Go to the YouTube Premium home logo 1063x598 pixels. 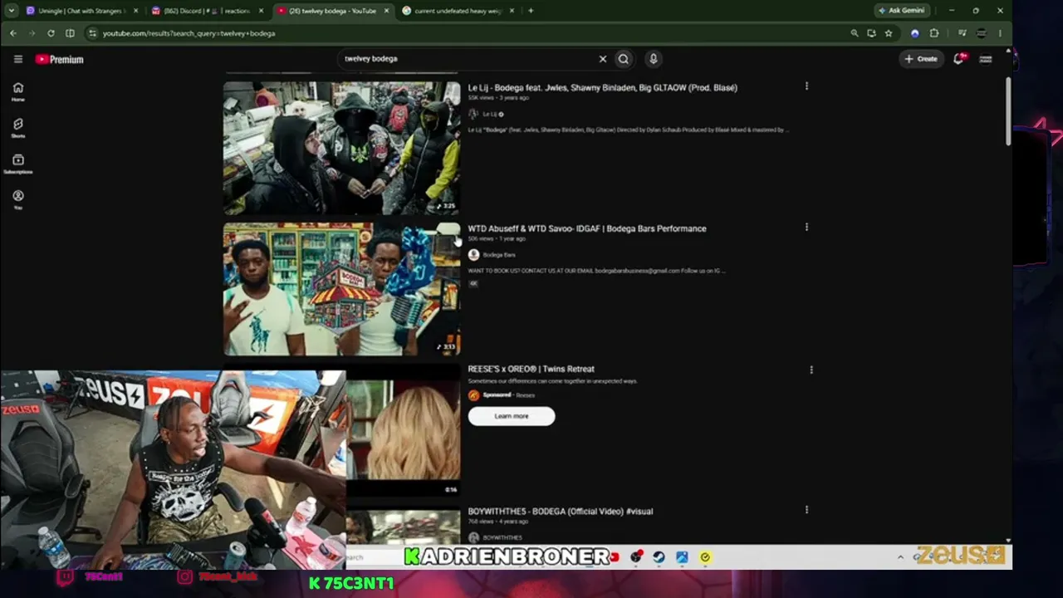pyautogui.click(x=59, y=59)
